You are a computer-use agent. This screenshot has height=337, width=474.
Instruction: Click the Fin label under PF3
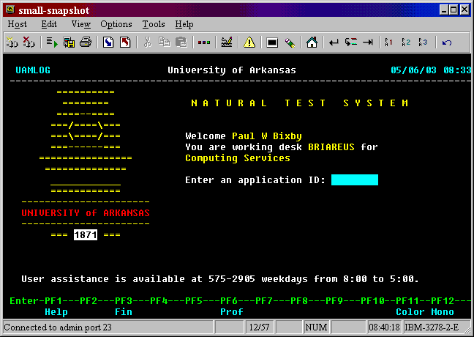[x=124, y=312]
